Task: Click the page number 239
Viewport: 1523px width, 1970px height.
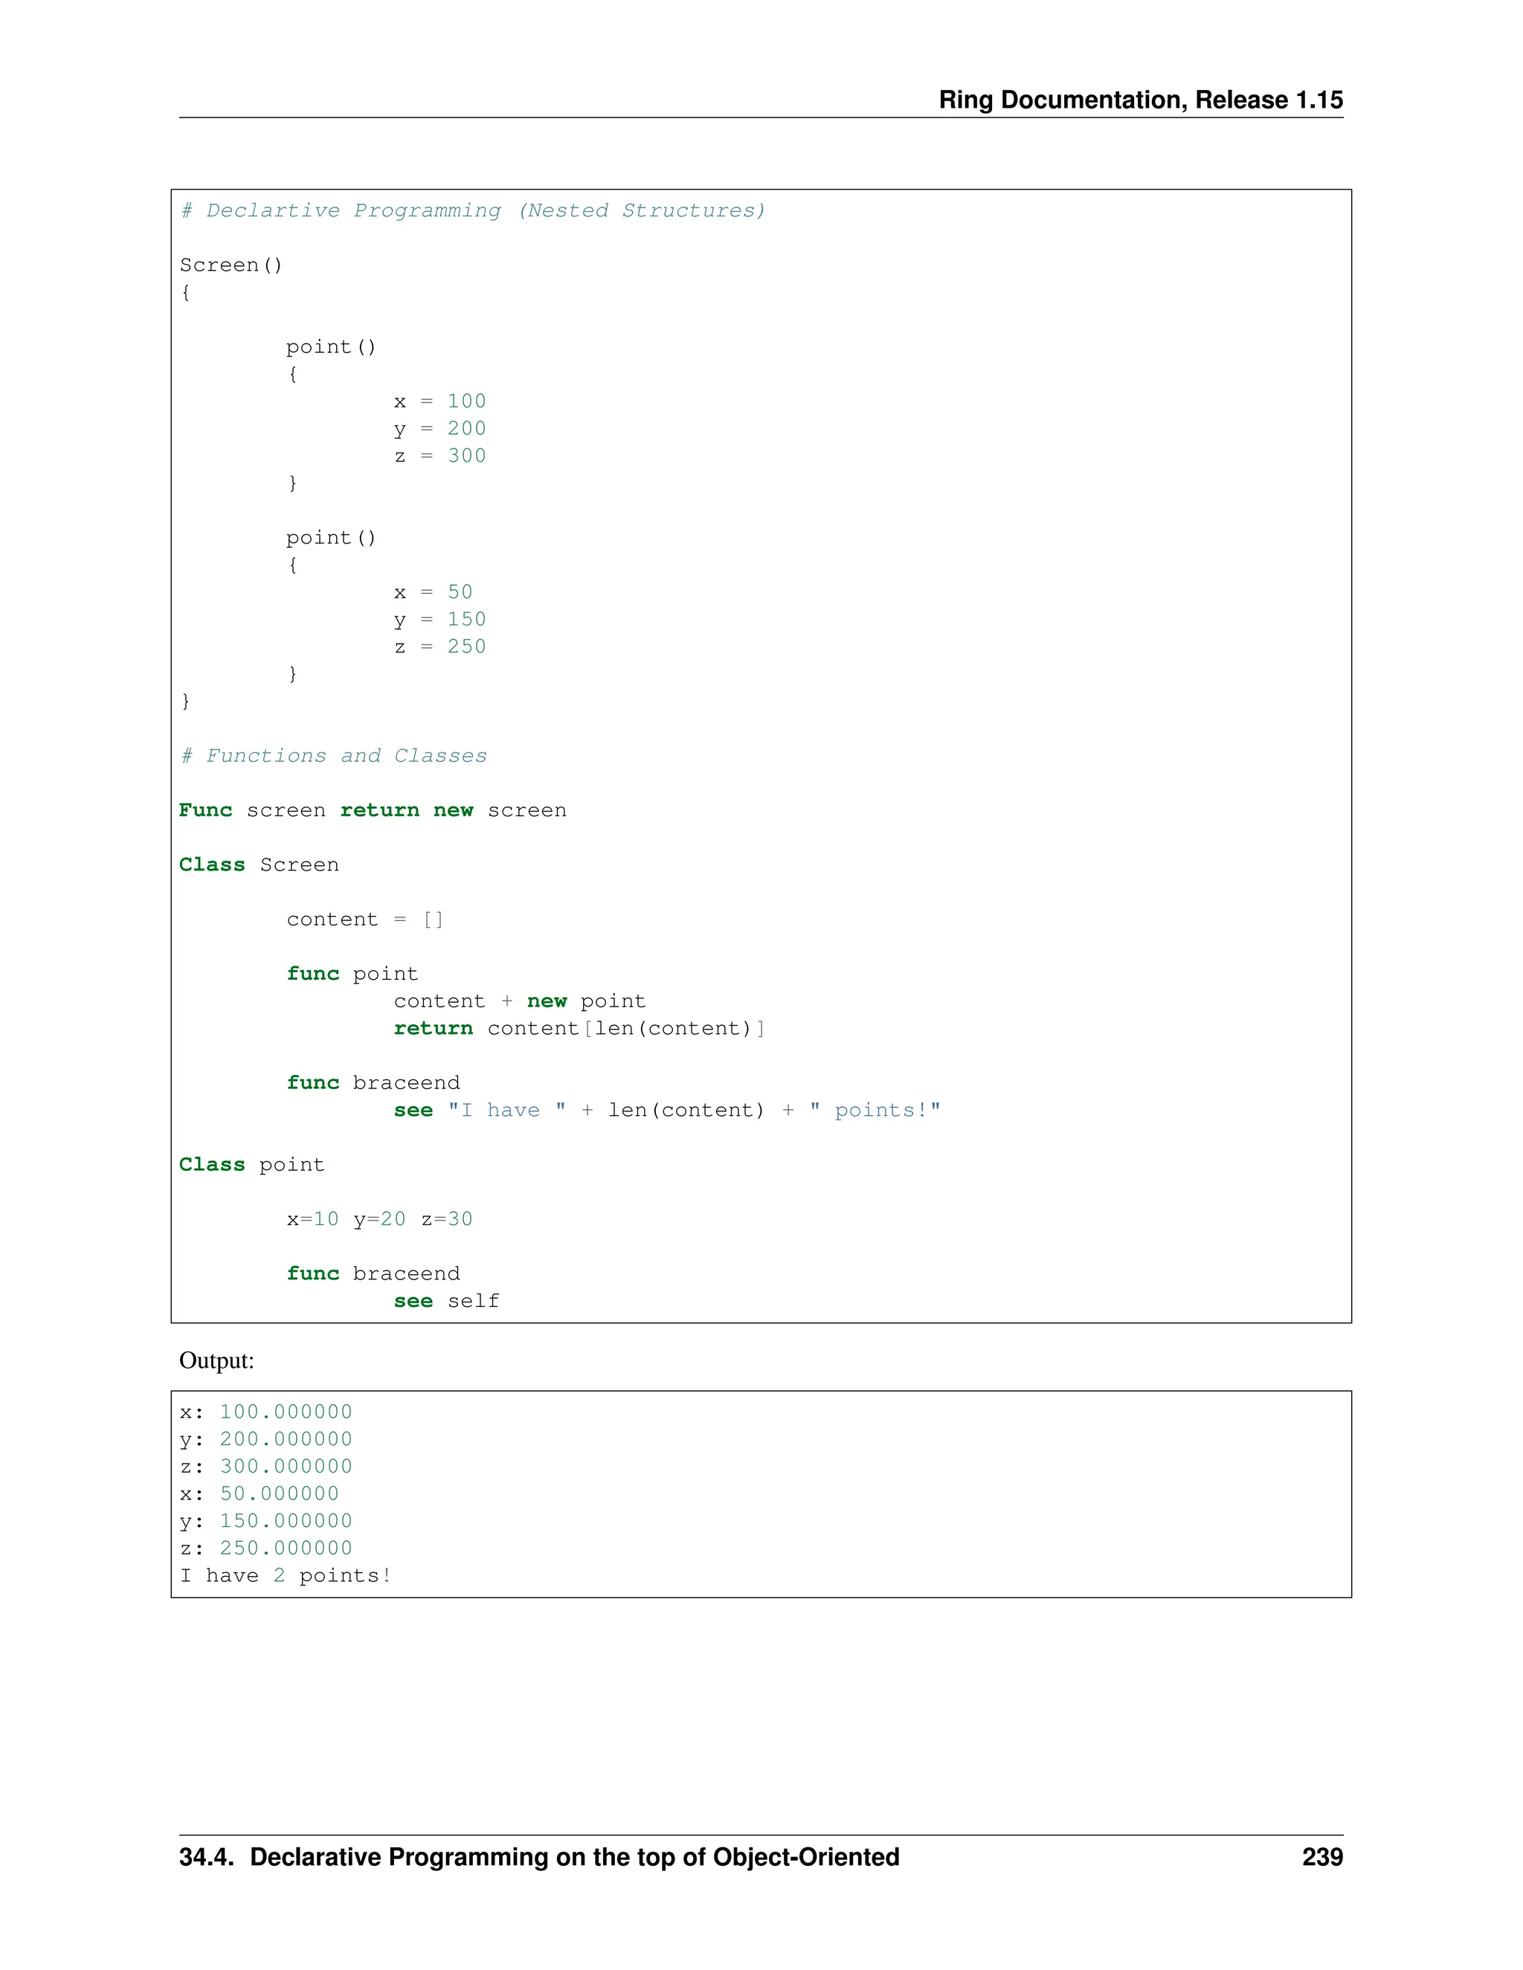Action: [x=1321, y=1857]
